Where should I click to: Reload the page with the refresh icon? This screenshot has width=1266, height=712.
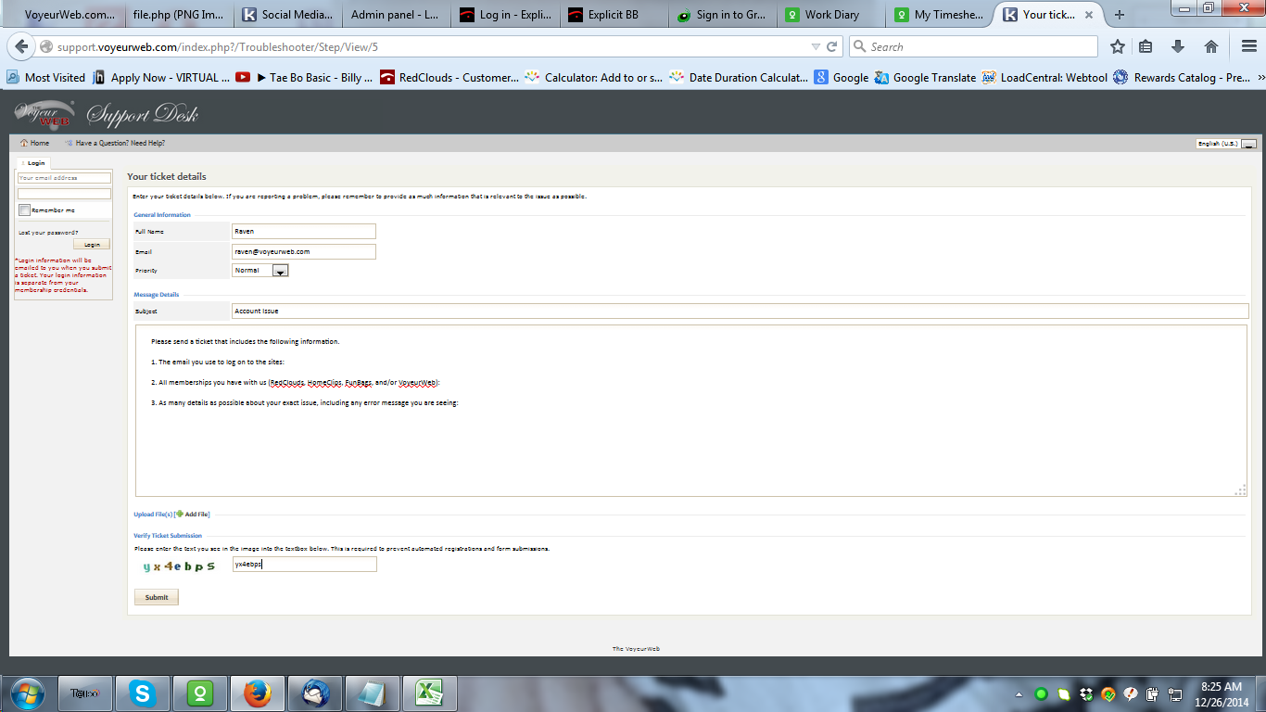832,45
